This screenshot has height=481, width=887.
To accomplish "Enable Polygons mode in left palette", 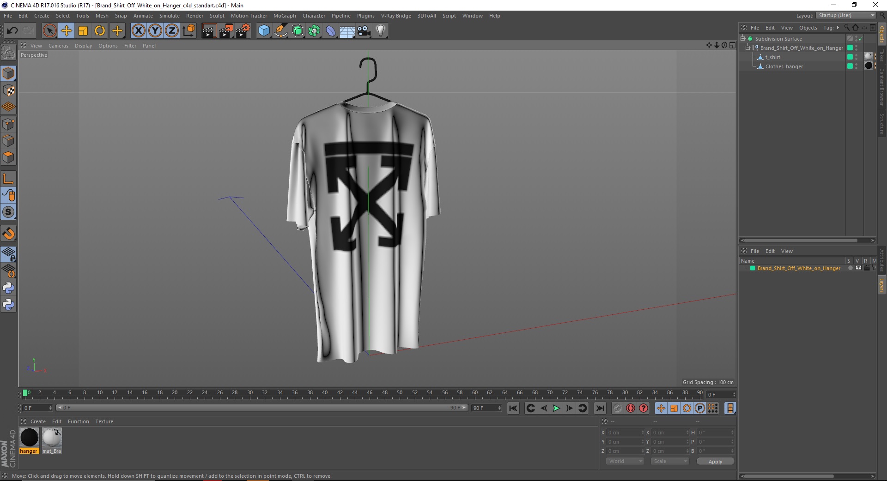I will (x=8, y=157).
